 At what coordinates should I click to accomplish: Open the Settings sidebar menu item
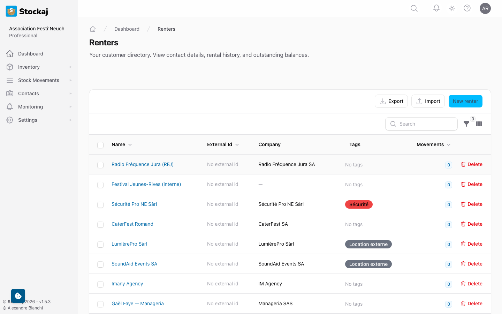39,120
